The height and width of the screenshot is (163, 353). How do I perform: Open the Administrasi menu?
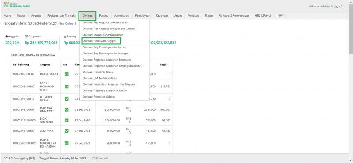pos(122,16)
